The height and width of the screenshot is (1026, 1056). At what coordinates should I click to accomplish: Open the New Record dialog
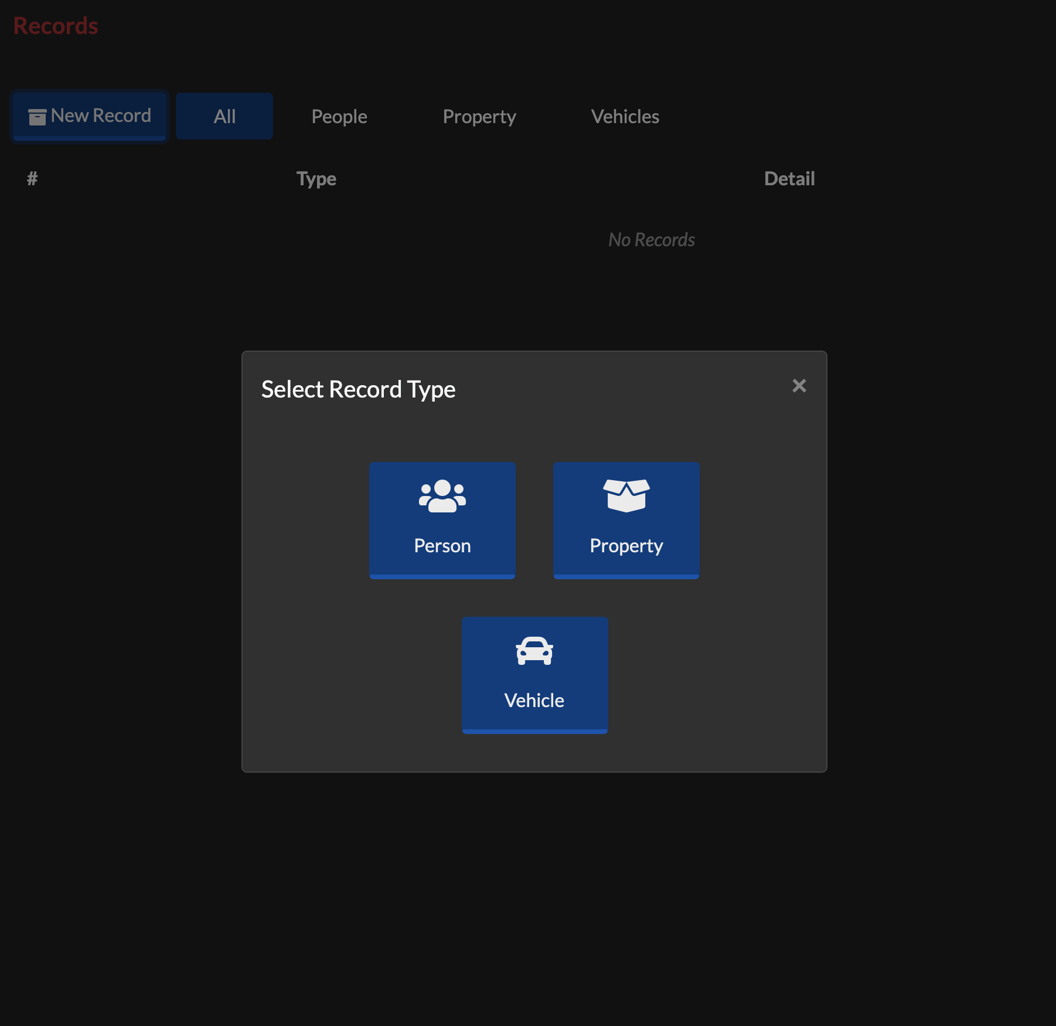pos(89,115)
